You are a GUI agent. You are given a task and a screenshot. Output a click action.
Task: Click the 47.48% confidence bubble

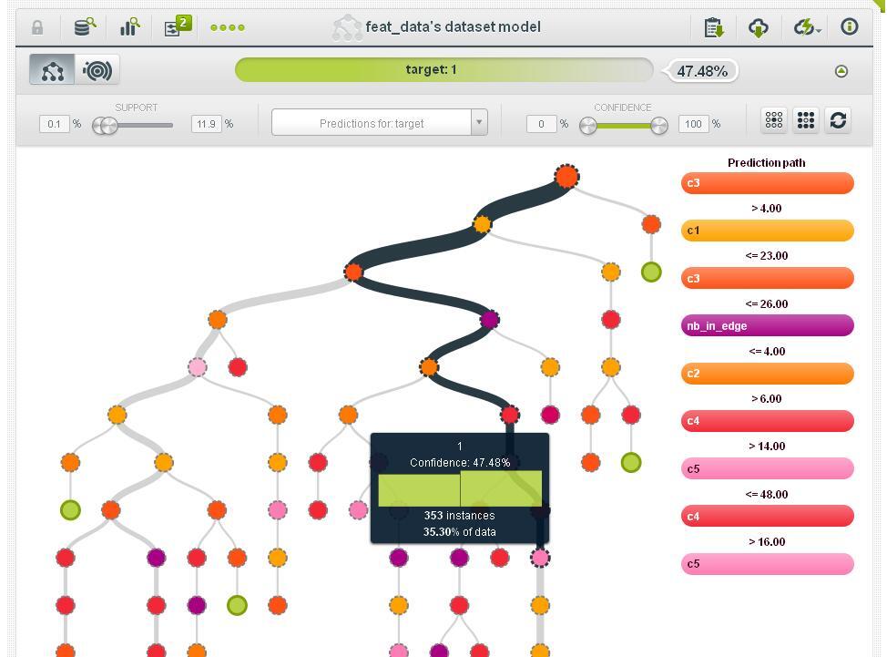tap(702, 71)
